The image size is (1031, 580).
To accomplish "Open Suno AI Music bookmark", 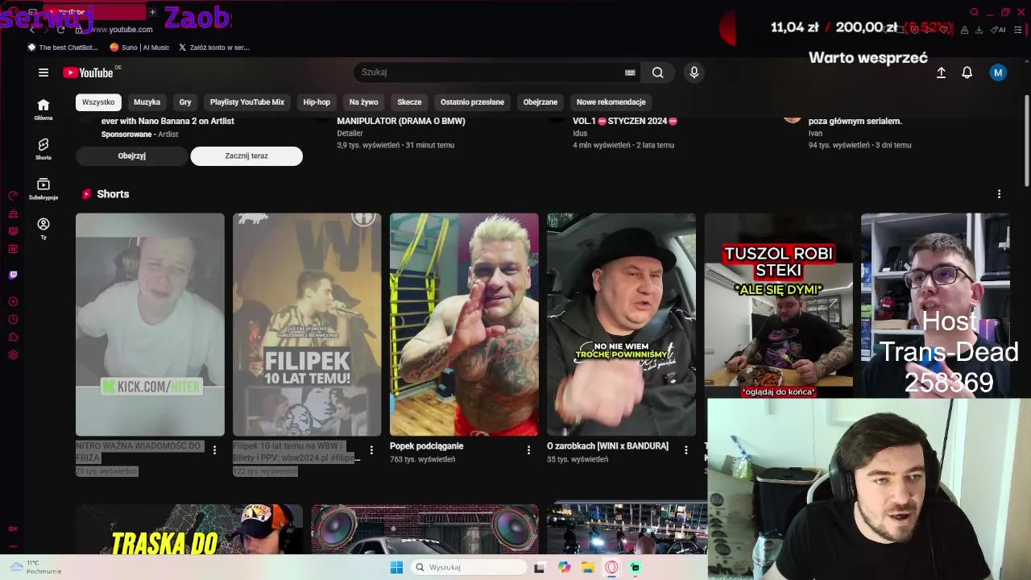I will (139, 48).
